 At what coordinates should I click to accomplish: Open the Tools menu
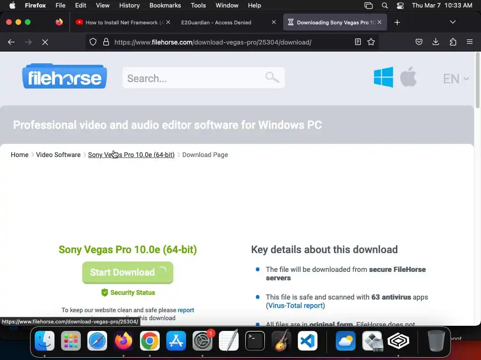coord(198,5)
